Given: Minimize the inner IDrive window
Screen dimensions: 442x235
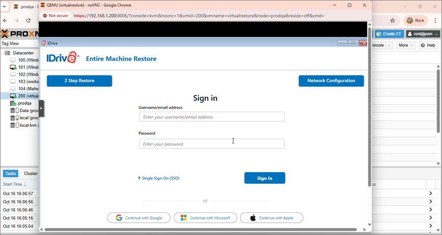Looking at the screenshot, I should [x=342, y=43].
